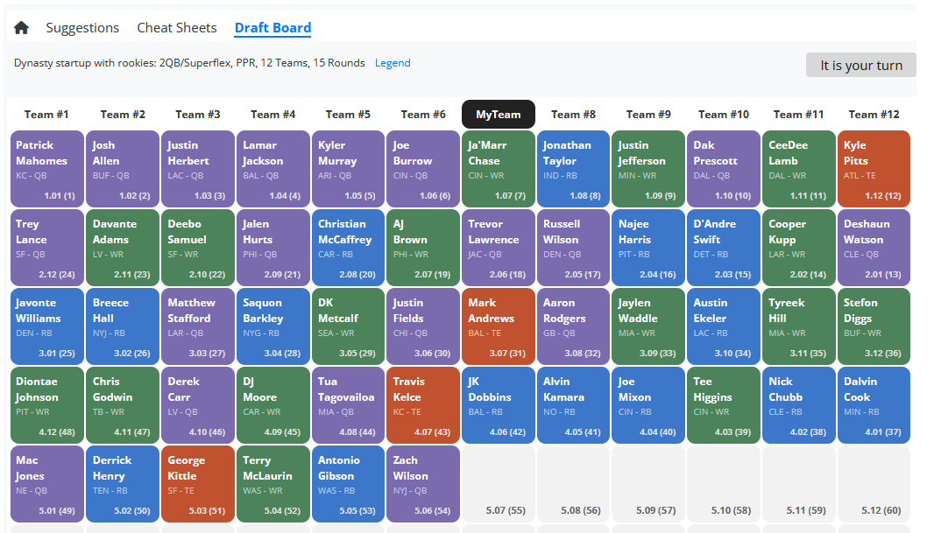Click the Team #12 column header
This screenshot has width=934, height=533.
pos(874,114)
